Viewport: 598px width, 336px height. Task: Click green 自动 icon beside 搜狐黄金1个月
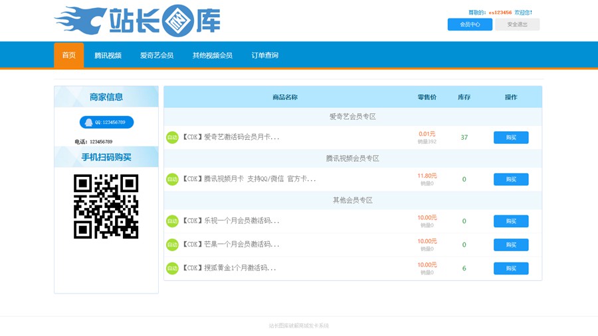172,268
